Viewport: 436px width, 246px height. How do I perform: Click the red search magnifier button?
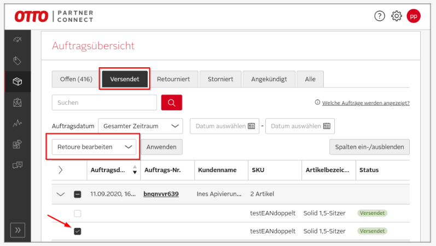tap(172, 103)
